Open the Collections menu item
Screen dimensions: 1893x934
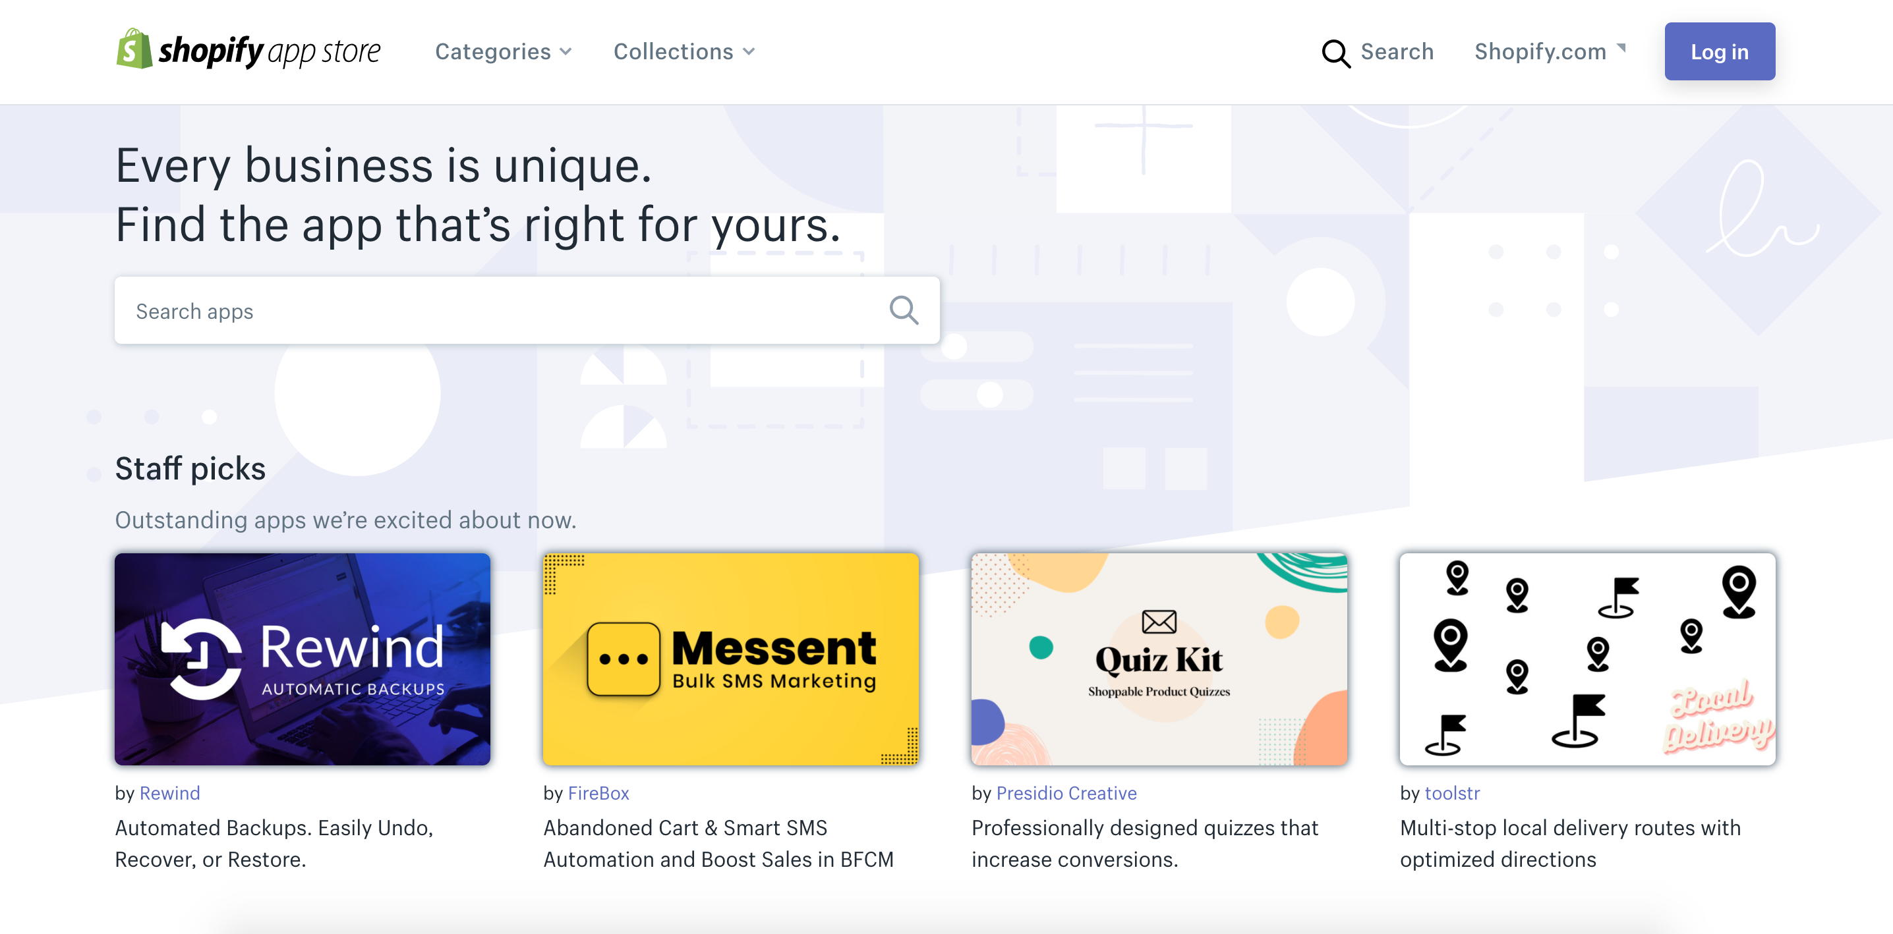coord(673,51)
